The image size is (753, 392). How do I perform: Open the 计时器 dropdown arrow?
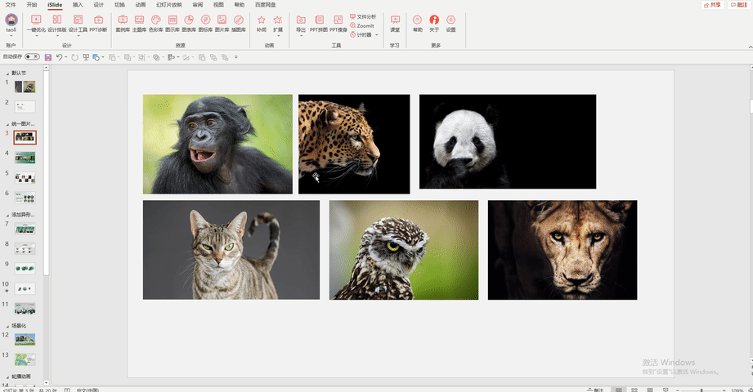coord(376,35)
